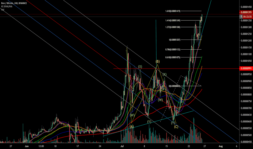
Task: Click the 27 date before Aug
Action: click(204, 146)
